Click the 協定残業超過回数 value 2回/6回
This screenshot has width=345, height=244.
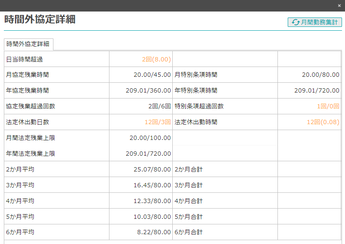click(159, 106)
